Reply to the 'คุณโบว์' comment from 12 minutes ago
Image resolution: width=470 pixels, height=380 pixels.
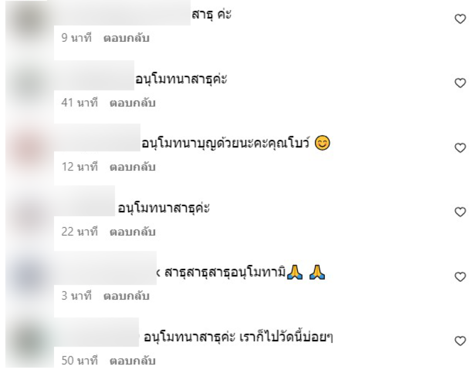click(x=133, y=167)
